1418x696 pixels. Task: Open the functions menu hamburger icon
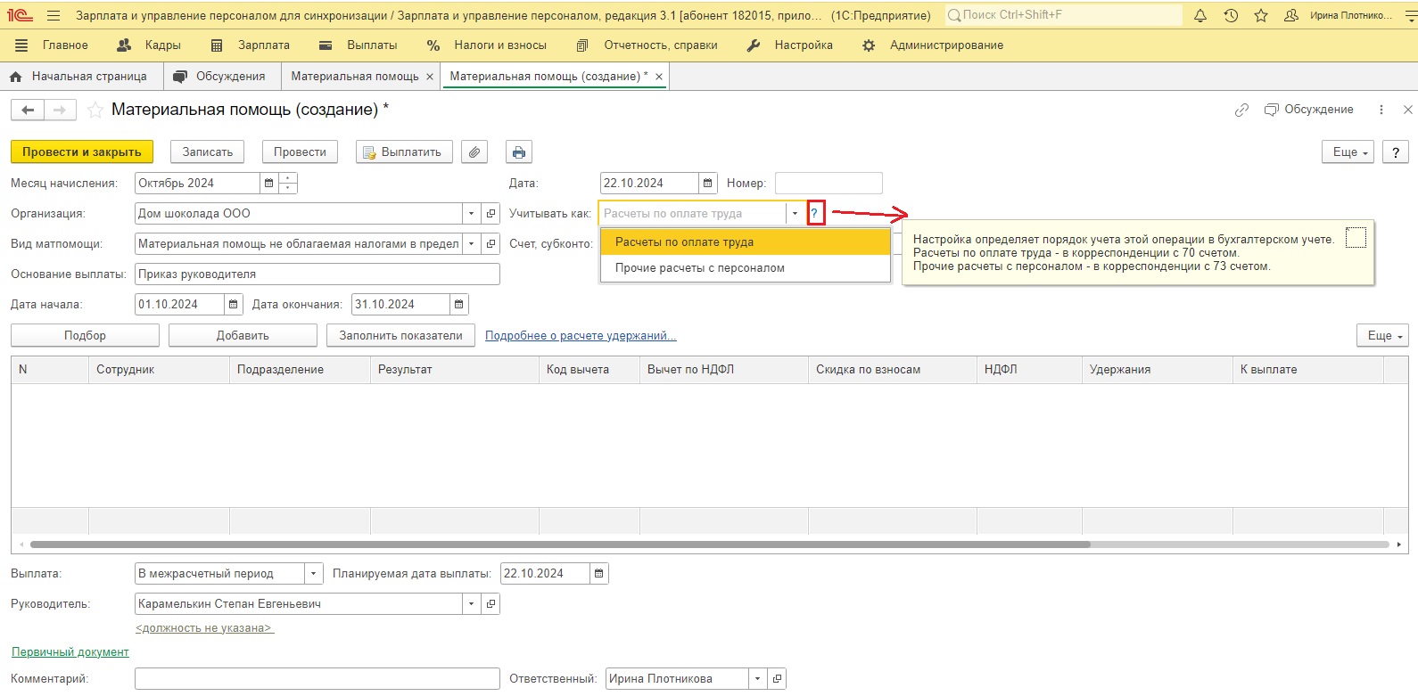point(54,15)
